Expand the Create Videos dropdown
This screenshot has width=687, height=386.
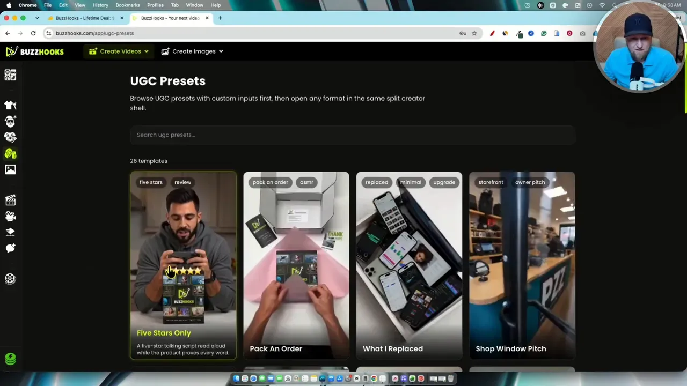(119, 51)
